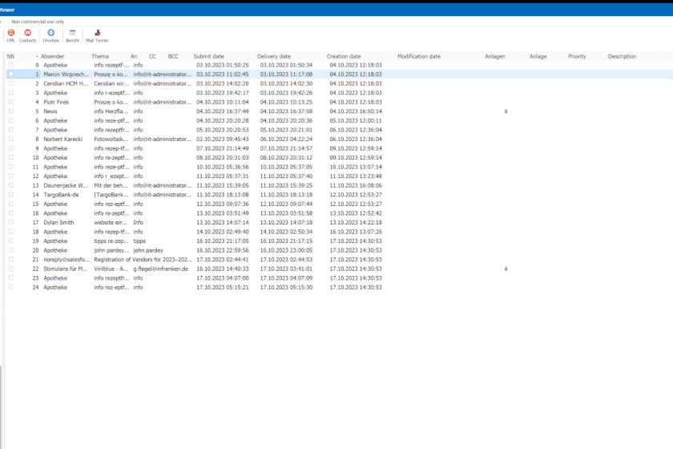
Task: Select sender 'Daunenjacke W...'
Action: (x=66, y=185)
